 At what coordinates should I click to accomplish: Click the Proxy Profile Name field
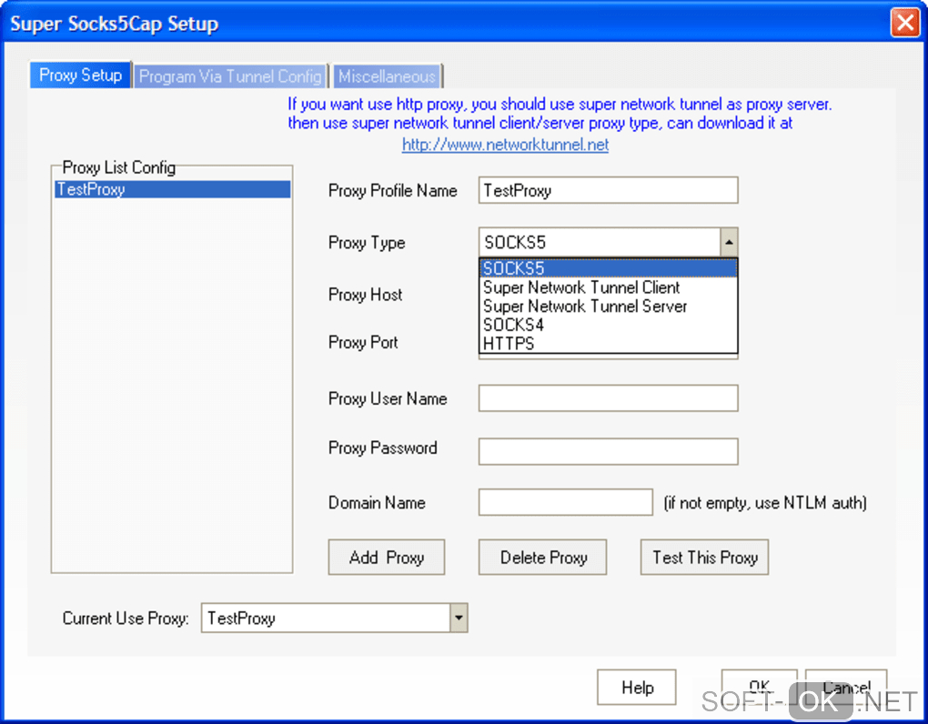click(x=608, y=190)
